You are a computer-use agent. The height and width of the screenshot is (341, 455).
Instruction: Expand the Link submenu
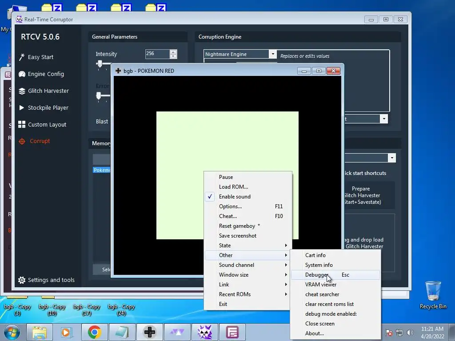247,285
